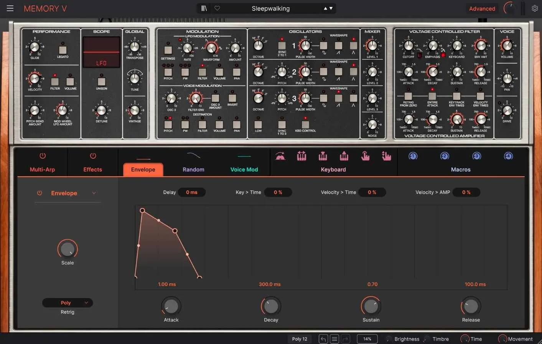Adjust the envelope Release knob
This screenshot has height=344, width=542.
pyautogui.click(x=471, y=306)
